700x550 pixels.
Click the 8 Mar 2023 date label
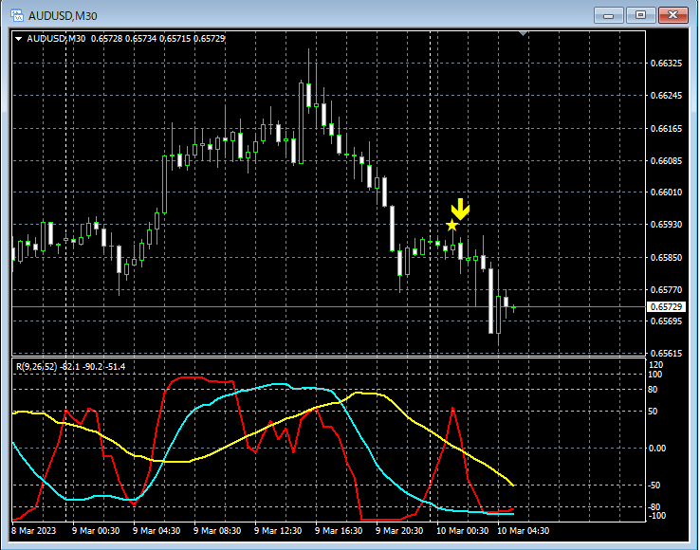[x=33, y=531]
